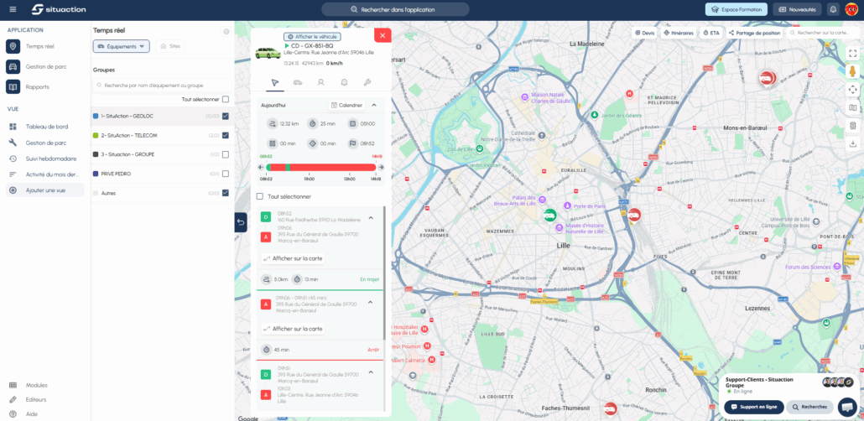
Task: Open Modules at the sidebar bottom
Action: point(36,385)
